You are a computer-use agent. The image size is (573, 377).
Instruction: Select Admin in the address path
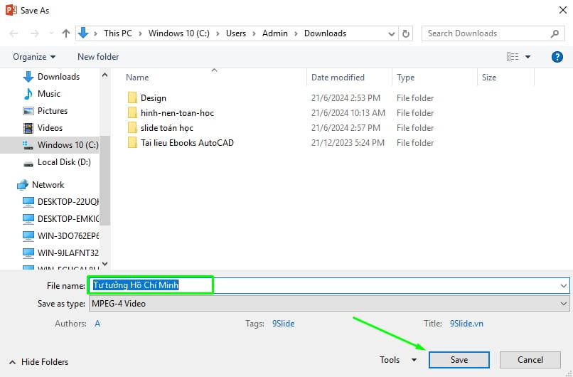pos(275,33)
